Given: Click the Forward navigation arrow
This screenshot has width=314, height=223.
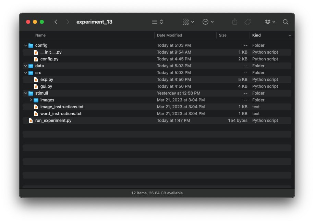Looking at the screenshot, I should point(68,22).
